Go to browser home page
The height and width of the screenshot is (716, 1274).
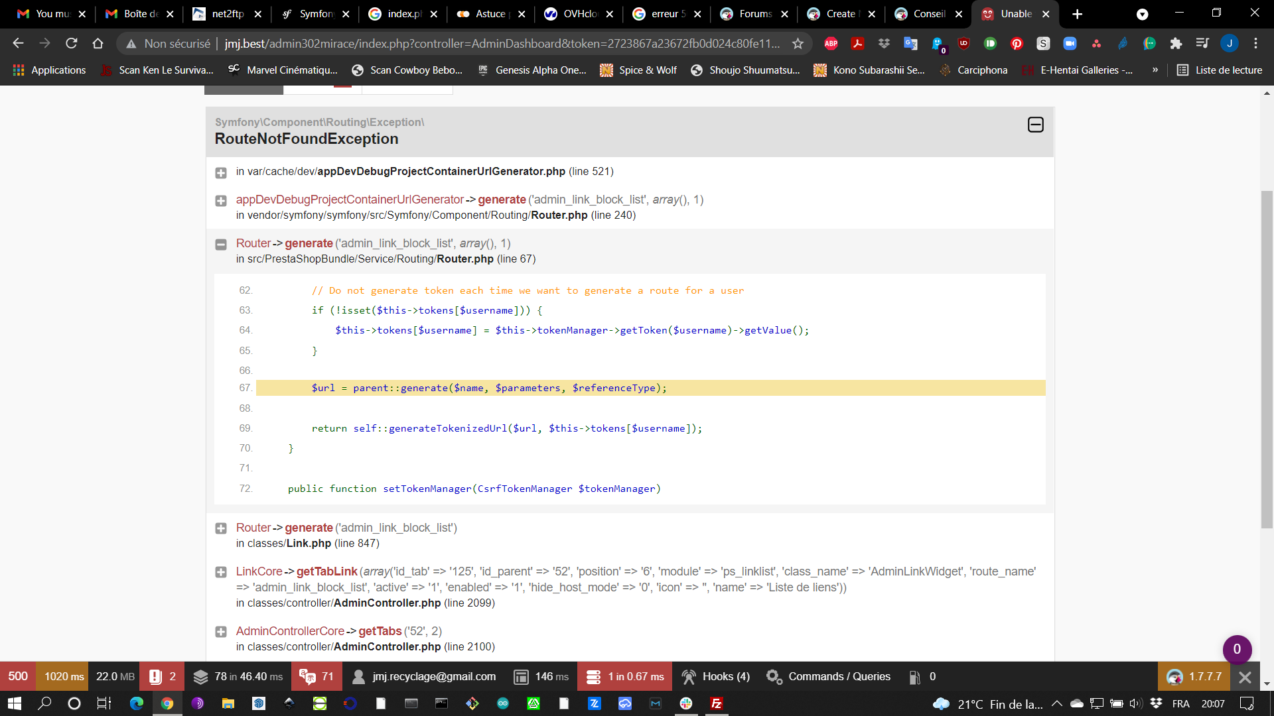click(x=98, y=43)
